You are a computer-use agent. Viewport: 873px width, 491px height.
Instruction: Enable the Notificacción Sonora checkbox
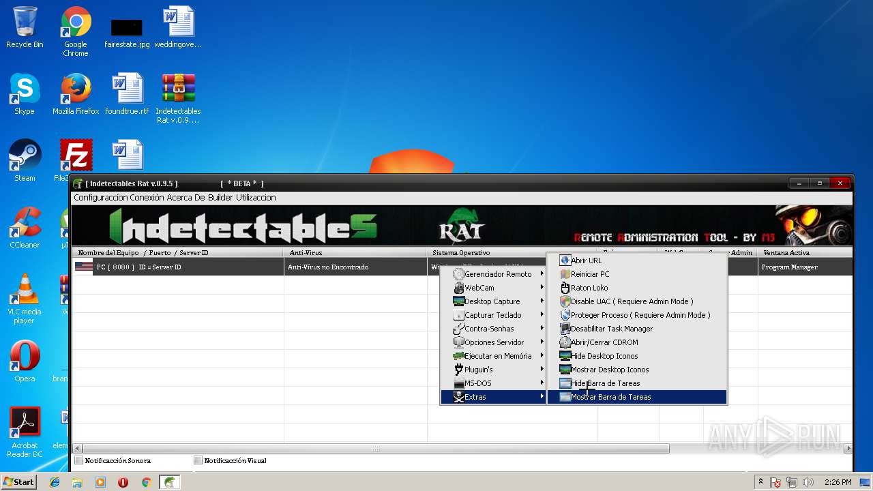tap(79, 460)
